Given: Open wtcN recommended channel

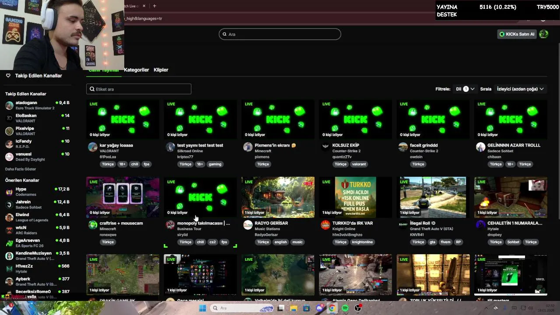Looking at the screenshot, I should point(37,230).
